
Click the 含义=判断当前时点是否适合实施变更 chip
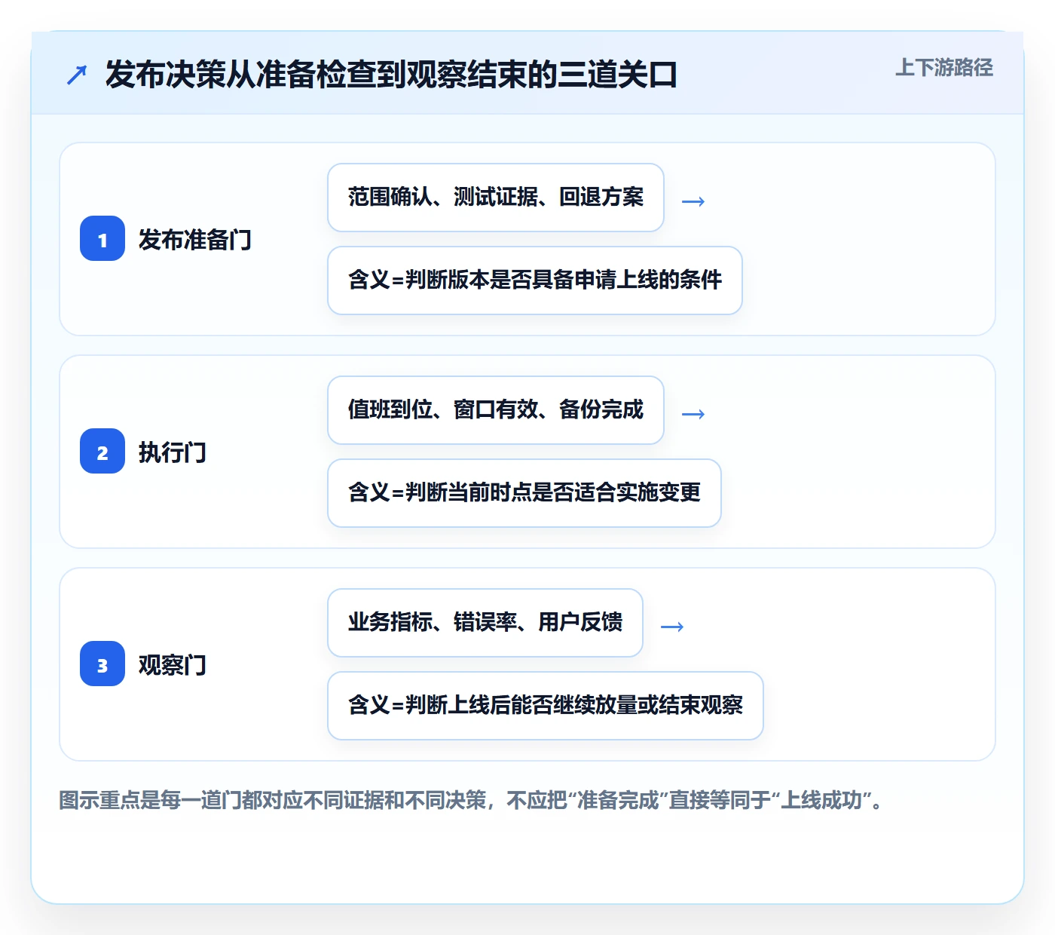(x=524, y=493)
